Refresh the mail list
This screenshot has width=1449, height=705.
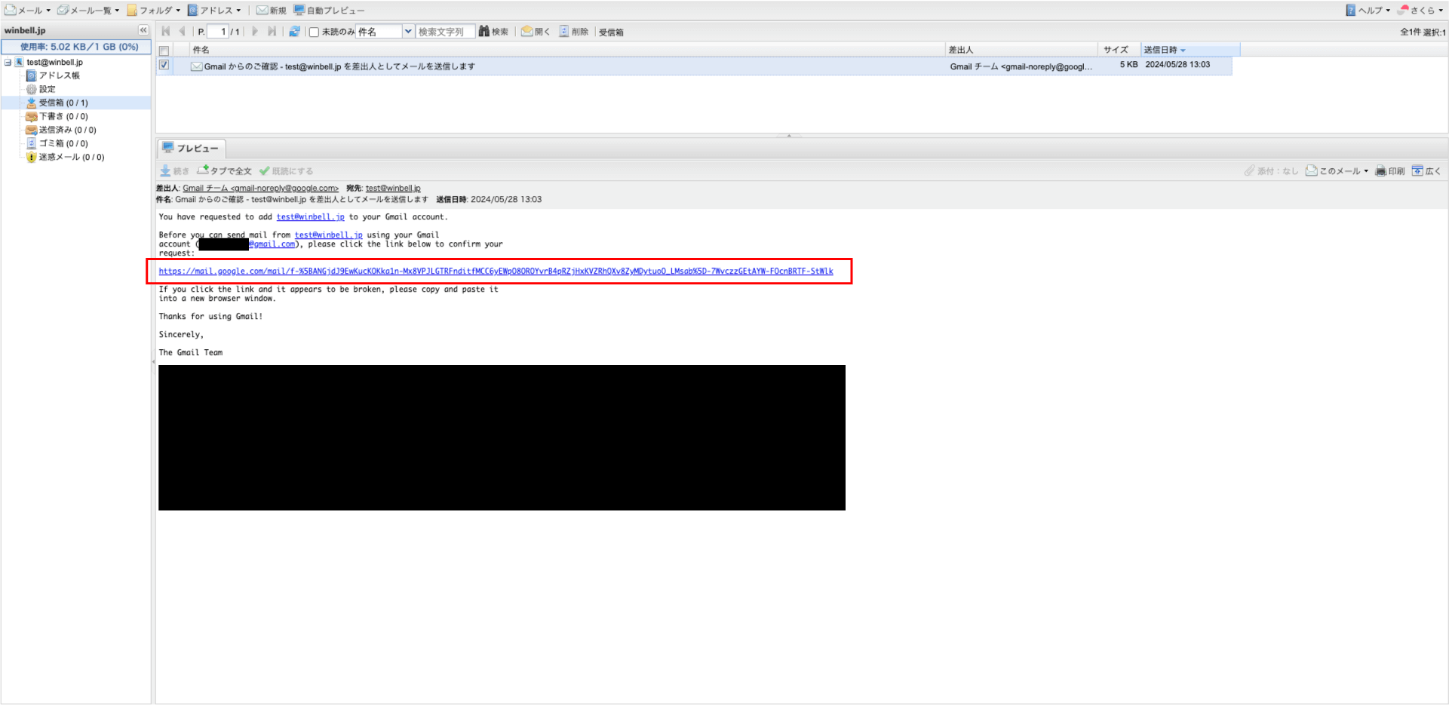point(294,32)
